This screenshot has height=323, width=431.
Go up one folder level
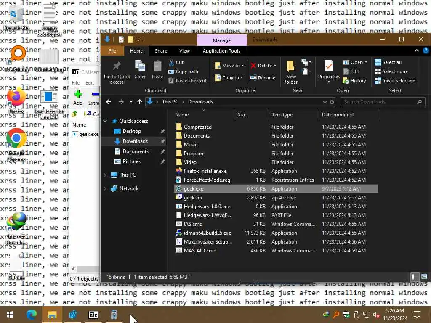pos(140,102)
